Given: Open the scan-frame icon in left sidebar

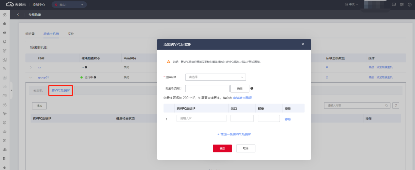Looking at the screenshot, I should [x=5, y=140].
